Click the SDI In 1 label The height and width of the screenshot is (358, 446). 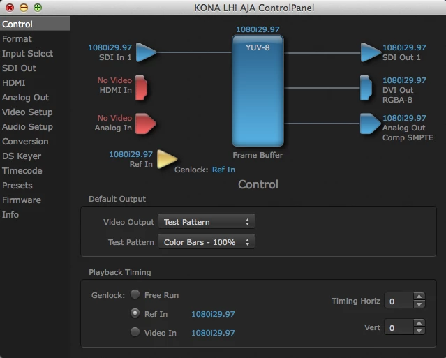(x=115, y=57)
